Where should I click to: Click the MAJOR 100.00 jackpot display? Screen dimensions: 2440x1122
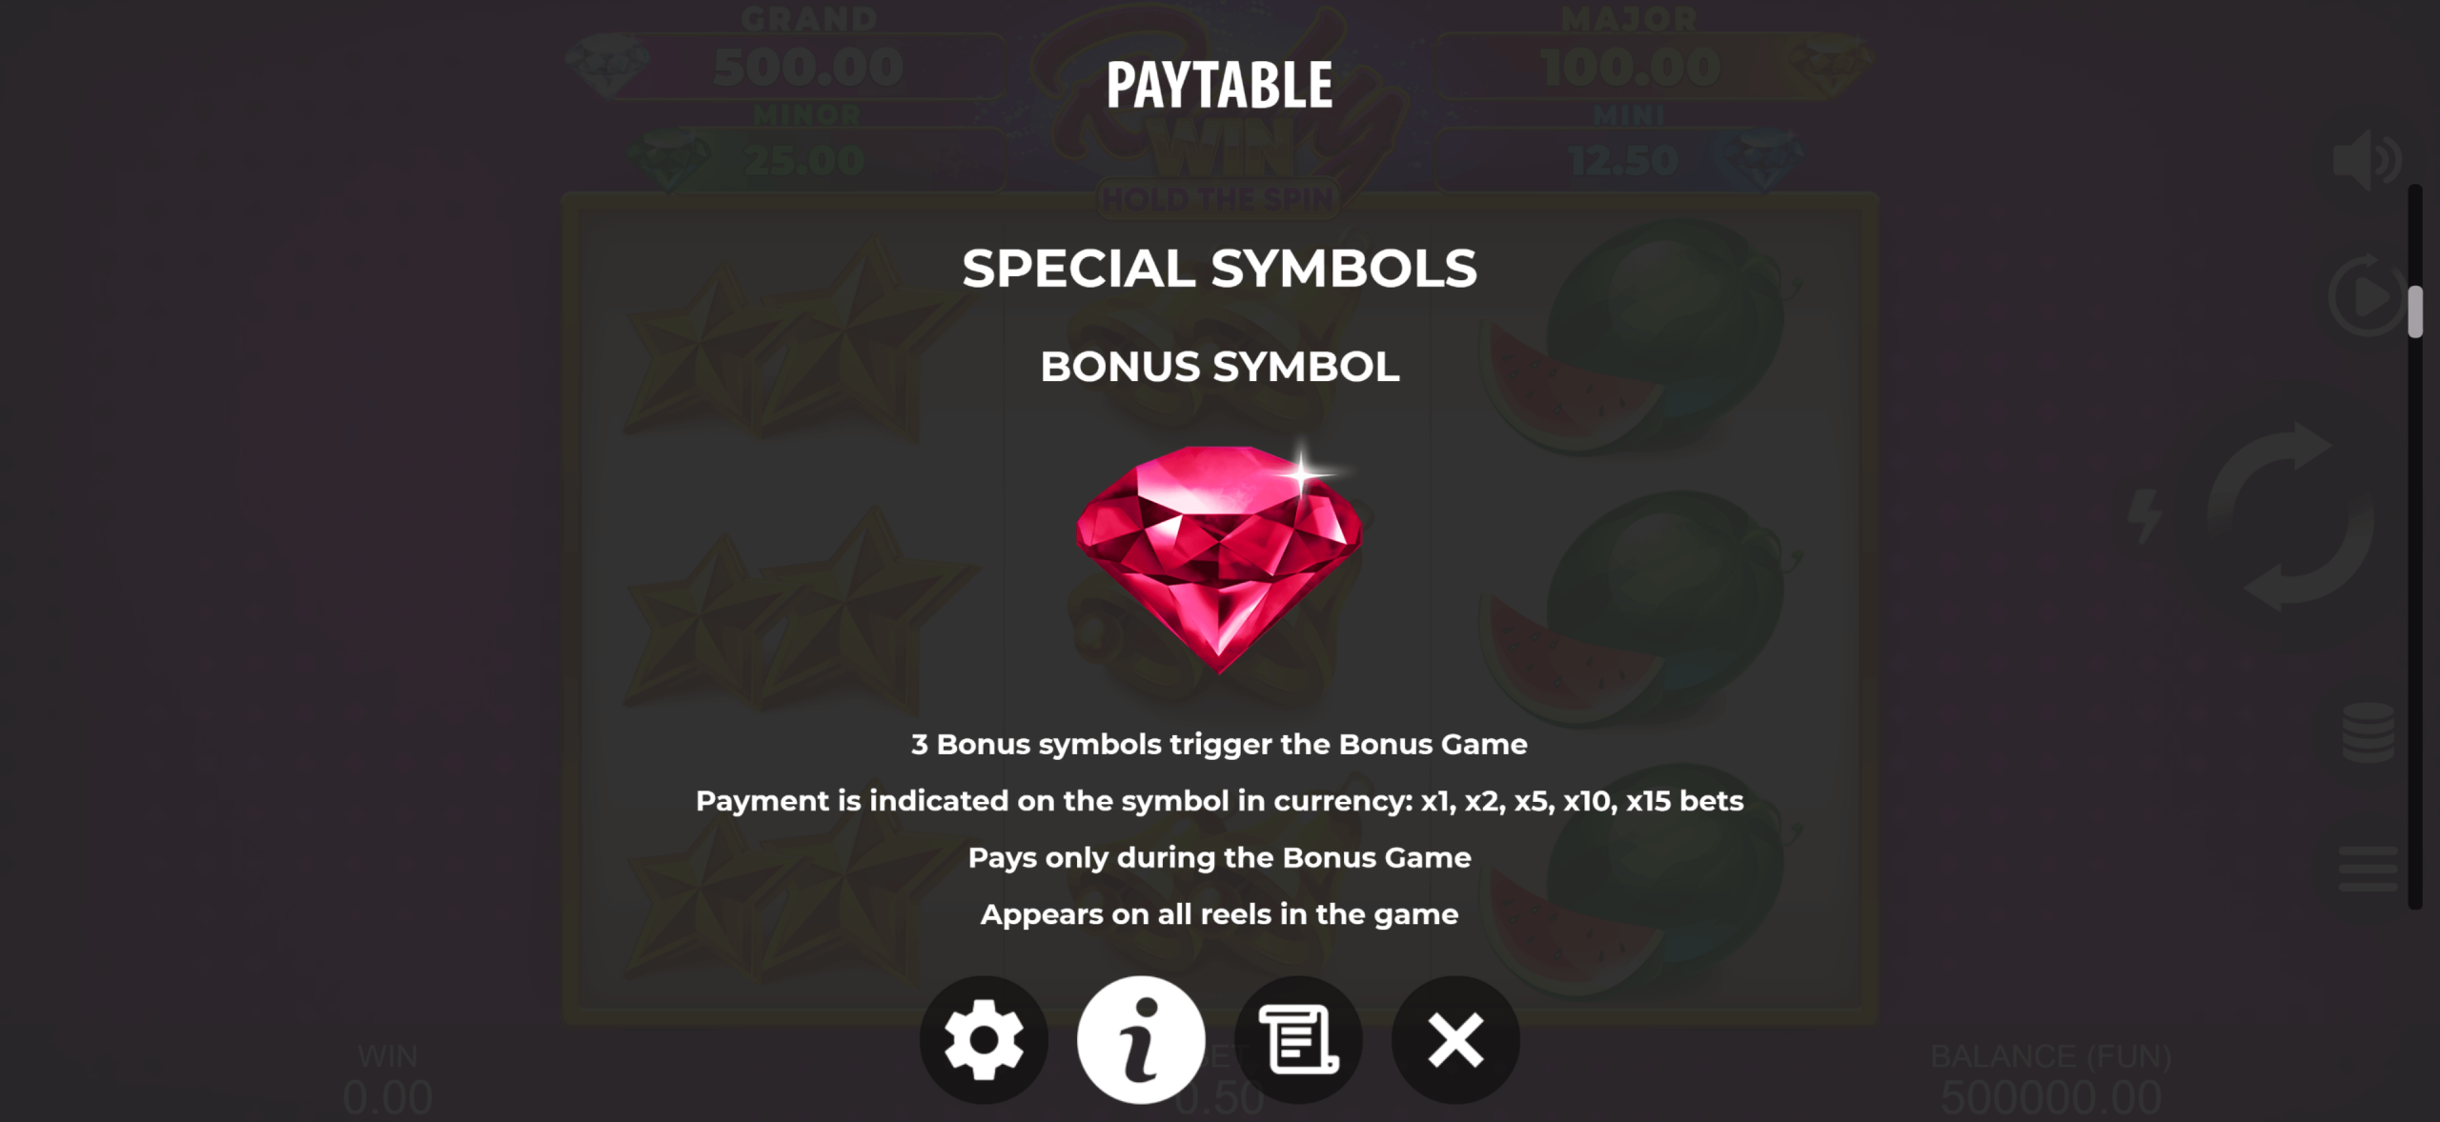click(1631, 67)
